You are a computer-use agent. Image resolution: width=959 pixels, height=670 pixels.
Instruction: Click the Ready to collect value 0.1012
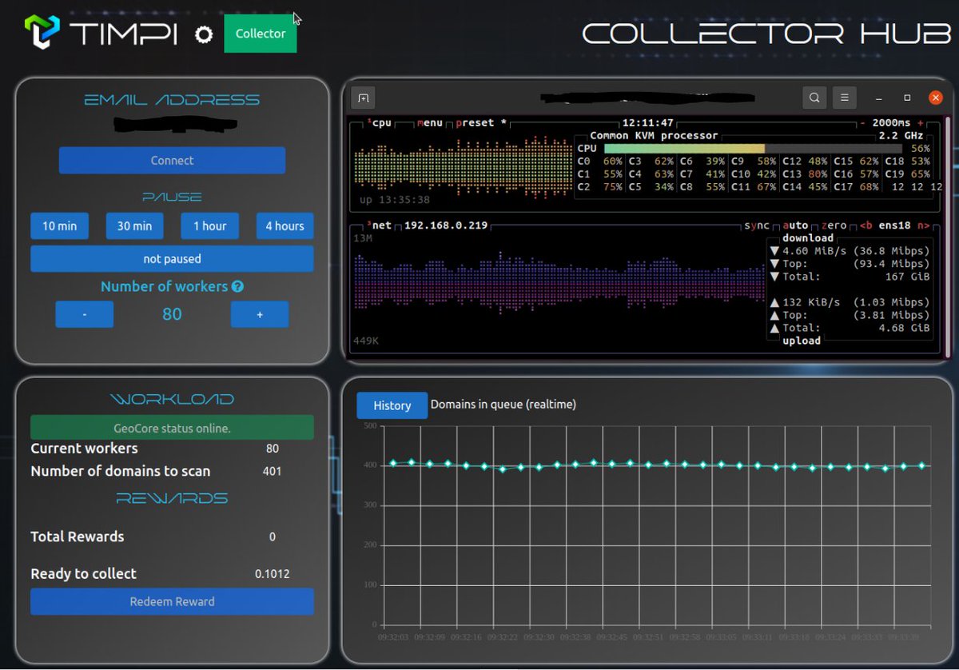point(273,574)
